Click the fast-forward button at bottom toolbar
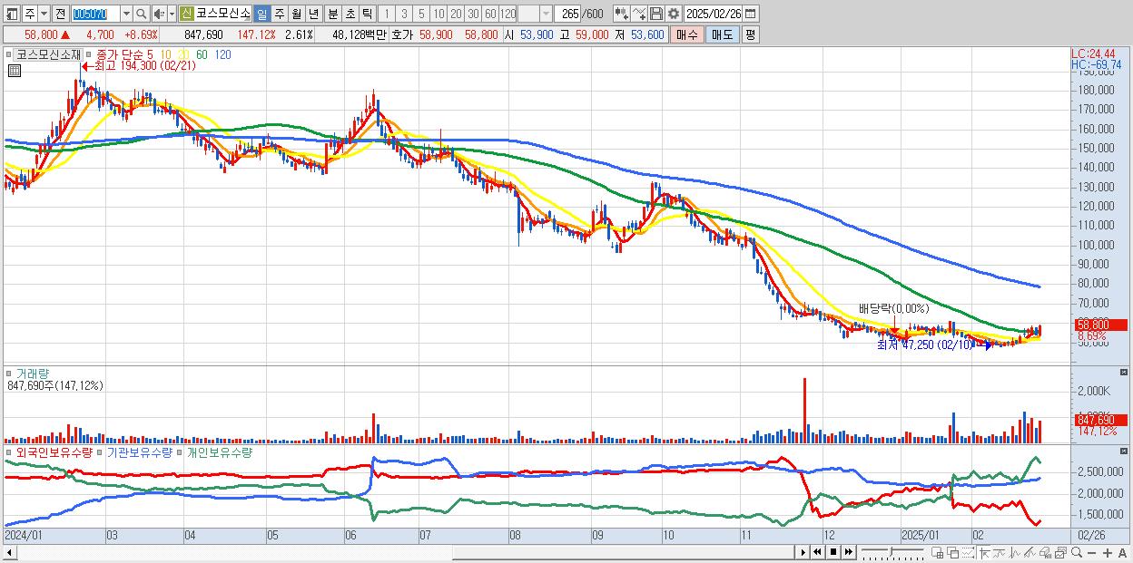1133x563 pixels. 848,552
